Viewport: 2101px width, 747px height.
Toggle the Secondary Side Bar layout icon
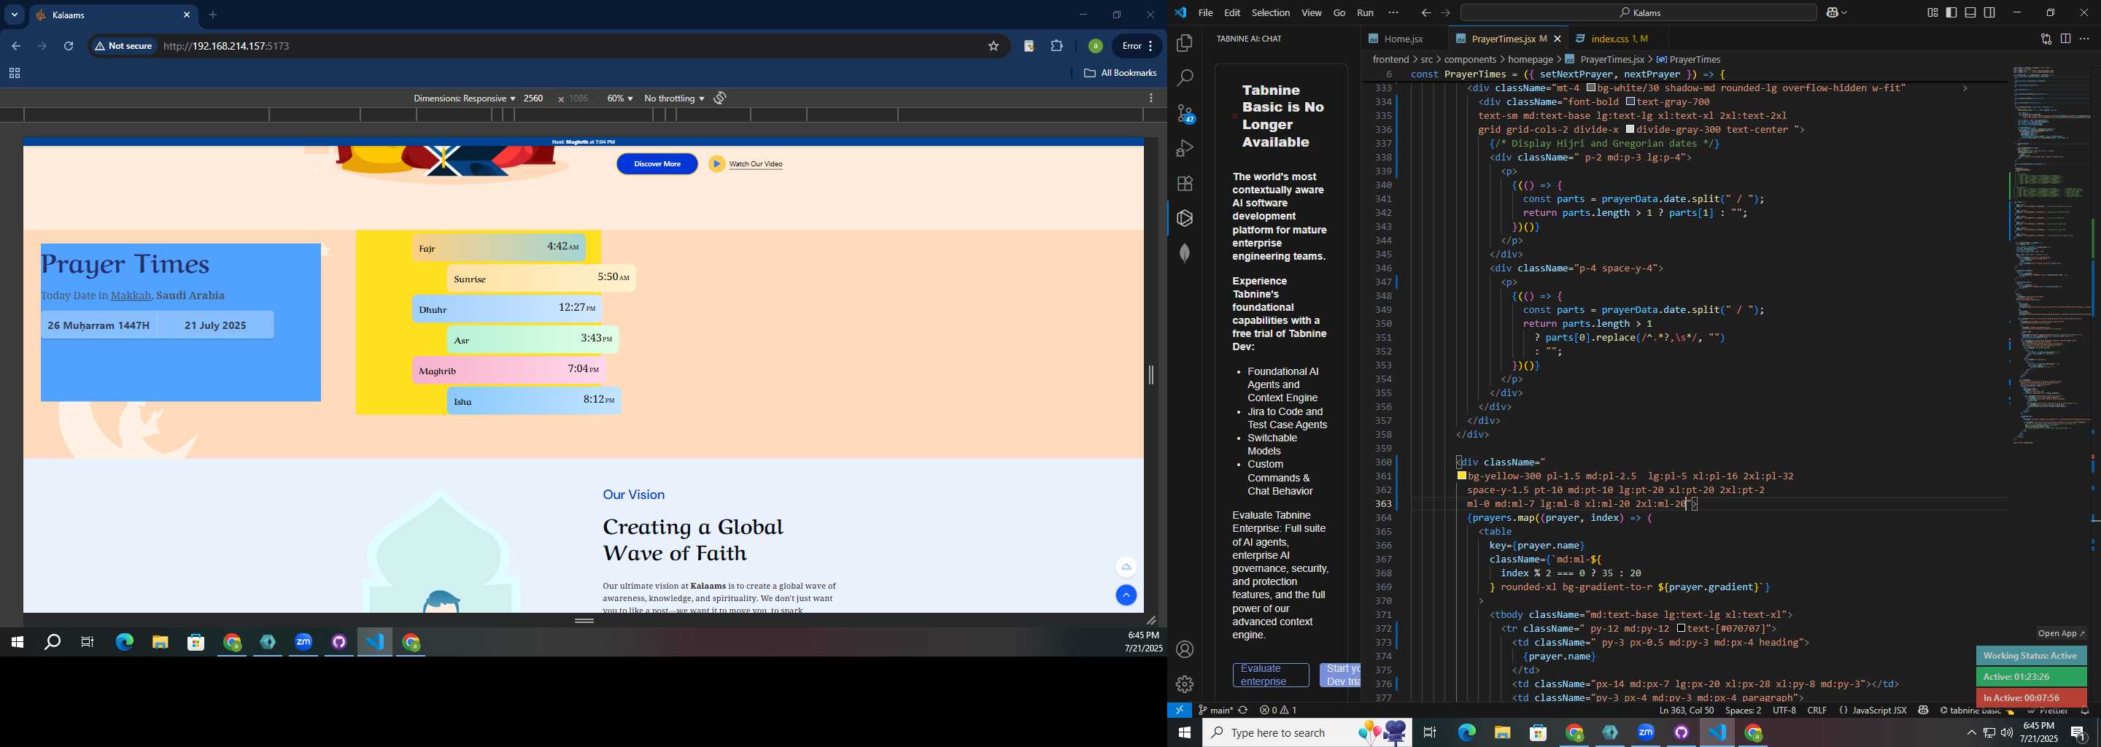point(1990,13)
